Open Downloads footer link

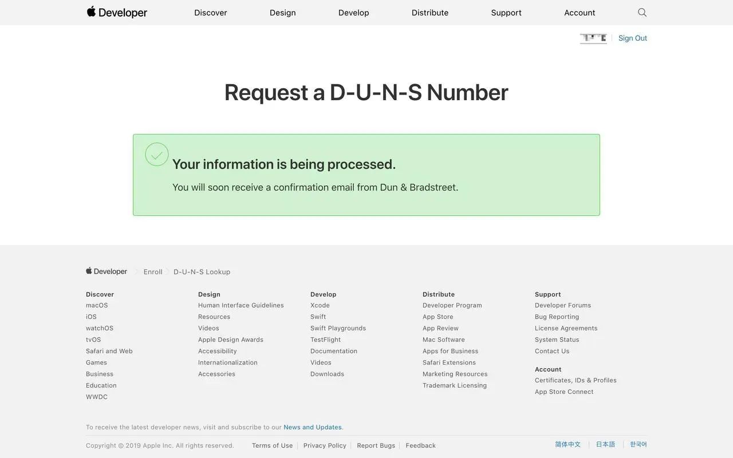328,374
